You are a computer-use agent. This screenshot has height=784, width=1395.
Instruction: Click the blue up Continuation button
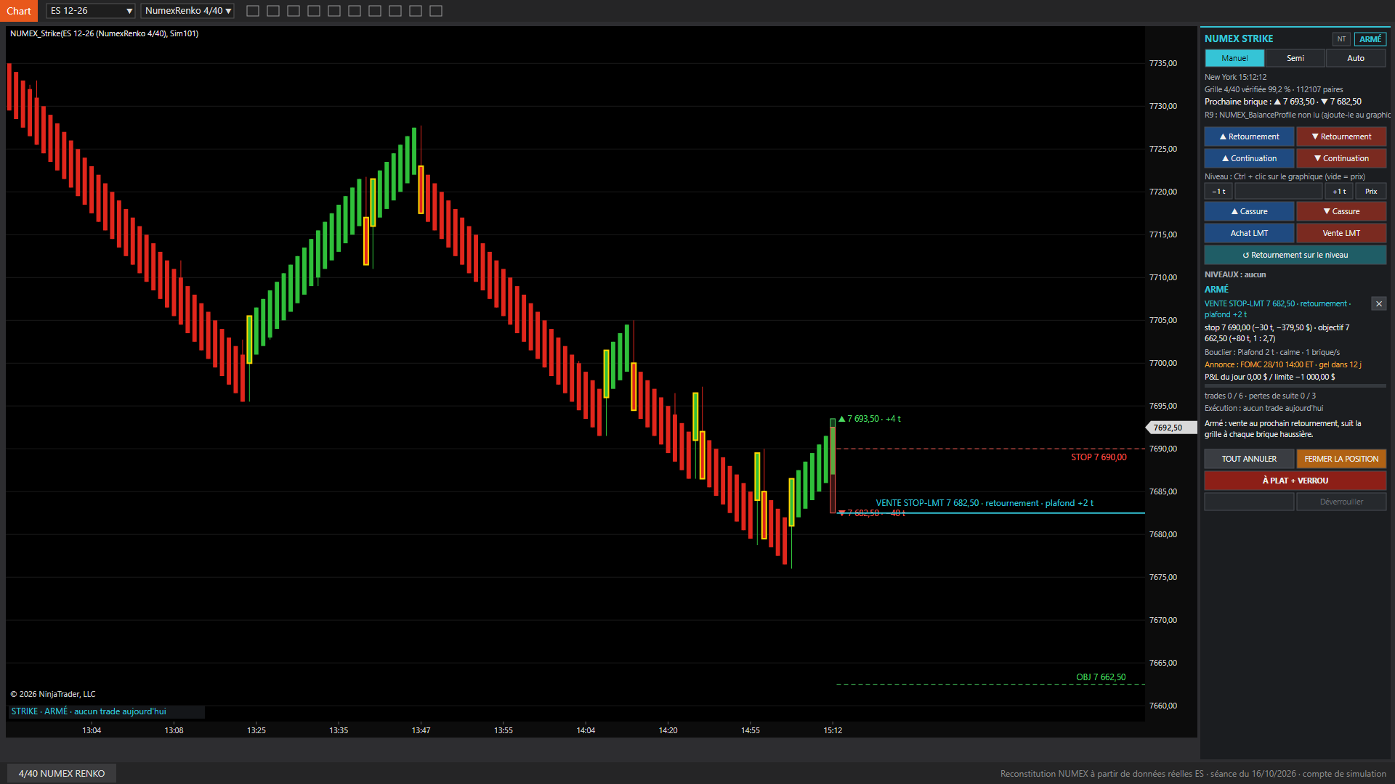(1249, 158)
